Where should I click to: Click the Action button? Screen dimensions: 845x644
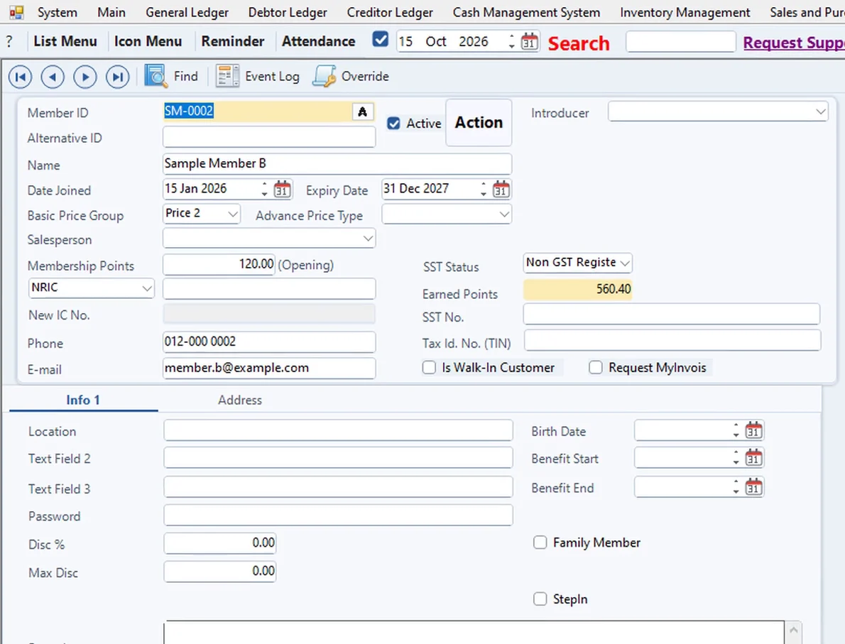tap(479, 122)
